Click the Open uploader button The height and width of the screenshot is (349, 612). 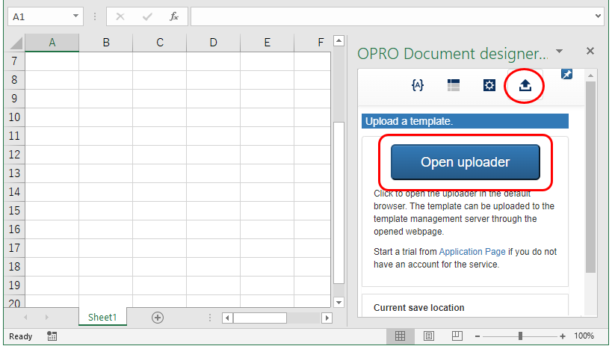click(x=465, y=162)
